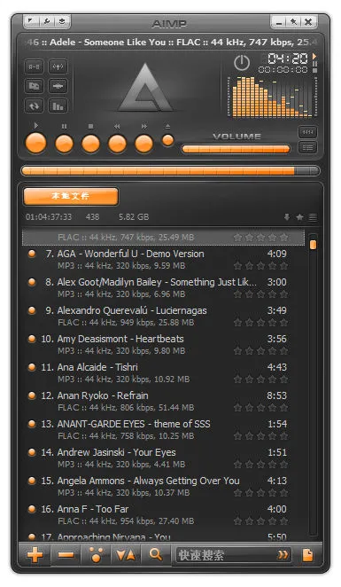Click the orange Pause button
The height and width of the screenshot is (587, 341).
pyautogui.click(x=65, y=144)
